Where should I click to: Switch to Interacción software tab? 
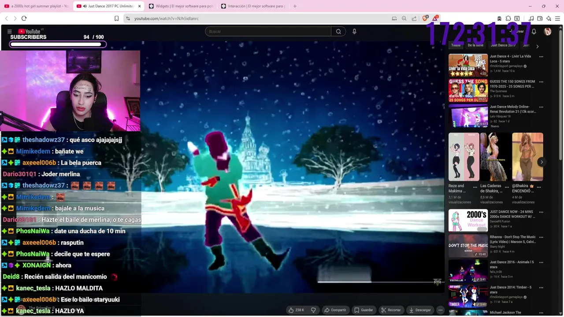pyautogui.click(x=253, y=6)
